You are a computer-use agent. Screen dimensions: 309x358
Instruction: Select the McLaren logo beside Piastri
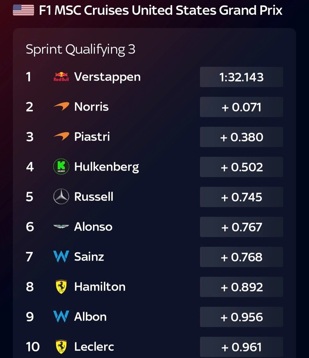61,137
